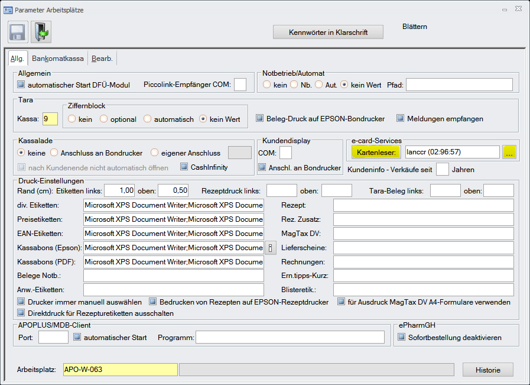Click the yellow Kartenleser button
This screenshot has width=530, height=385.
(x=376, y=152)
